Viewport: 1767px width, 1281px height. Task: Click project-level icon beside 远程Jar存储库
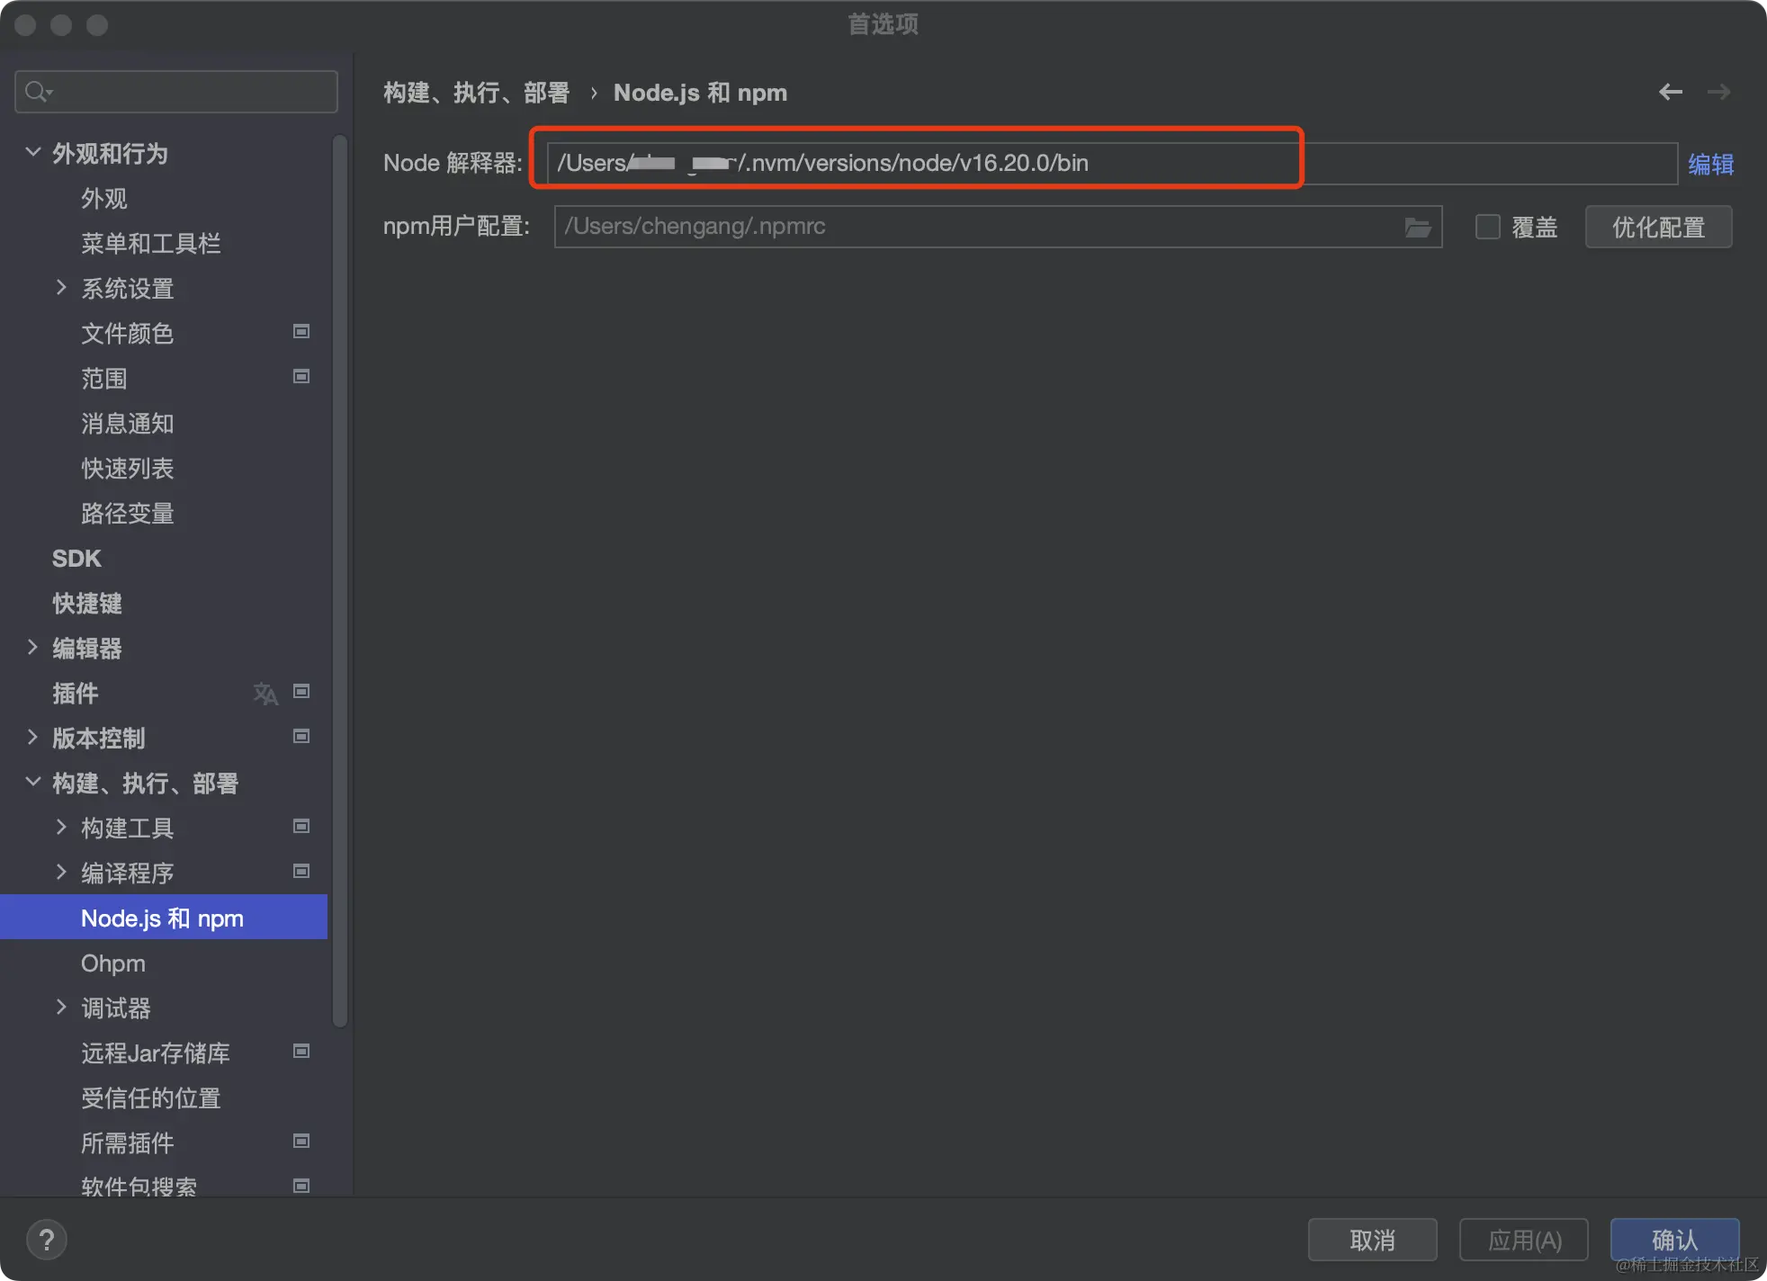pyautogui.click(x=301, y=1052)
